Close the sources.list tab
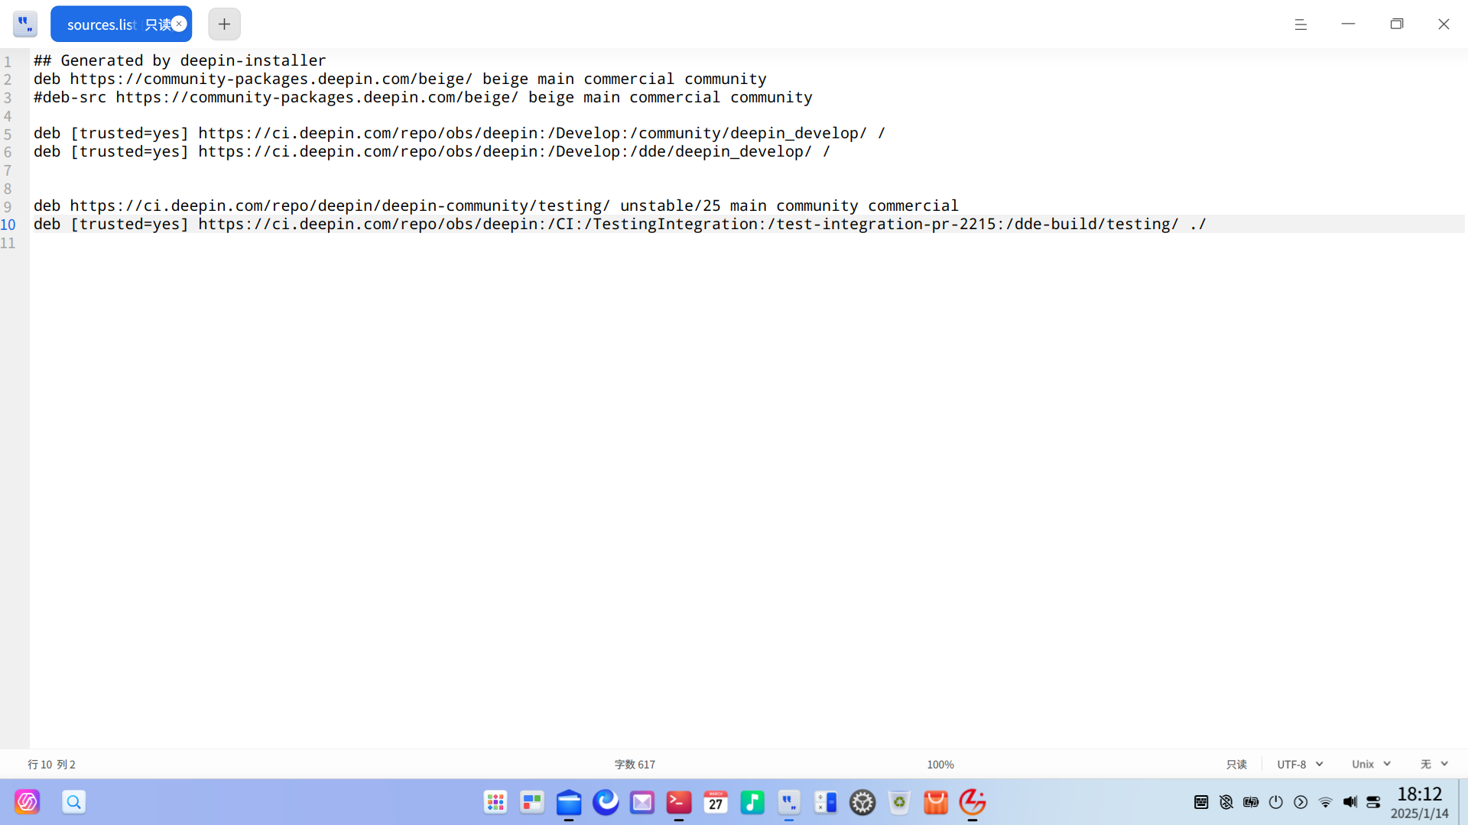Image resolution: width=1468 pixels, height=825 pixels. [179, 24]
